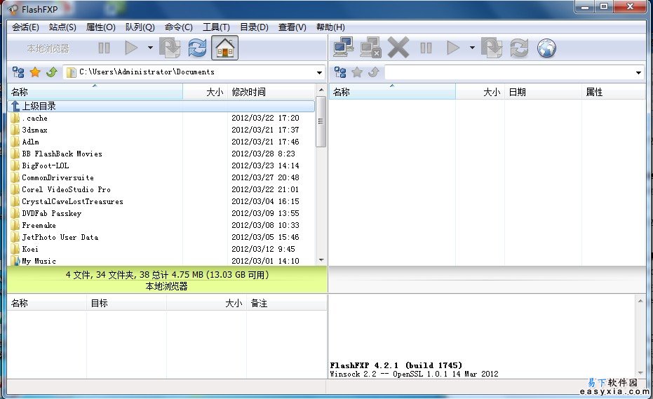Screen dimensions: 653x399
Task: Click local file list scrollbar up arrow
Action: pyautogui.click(x=321, y=90)
